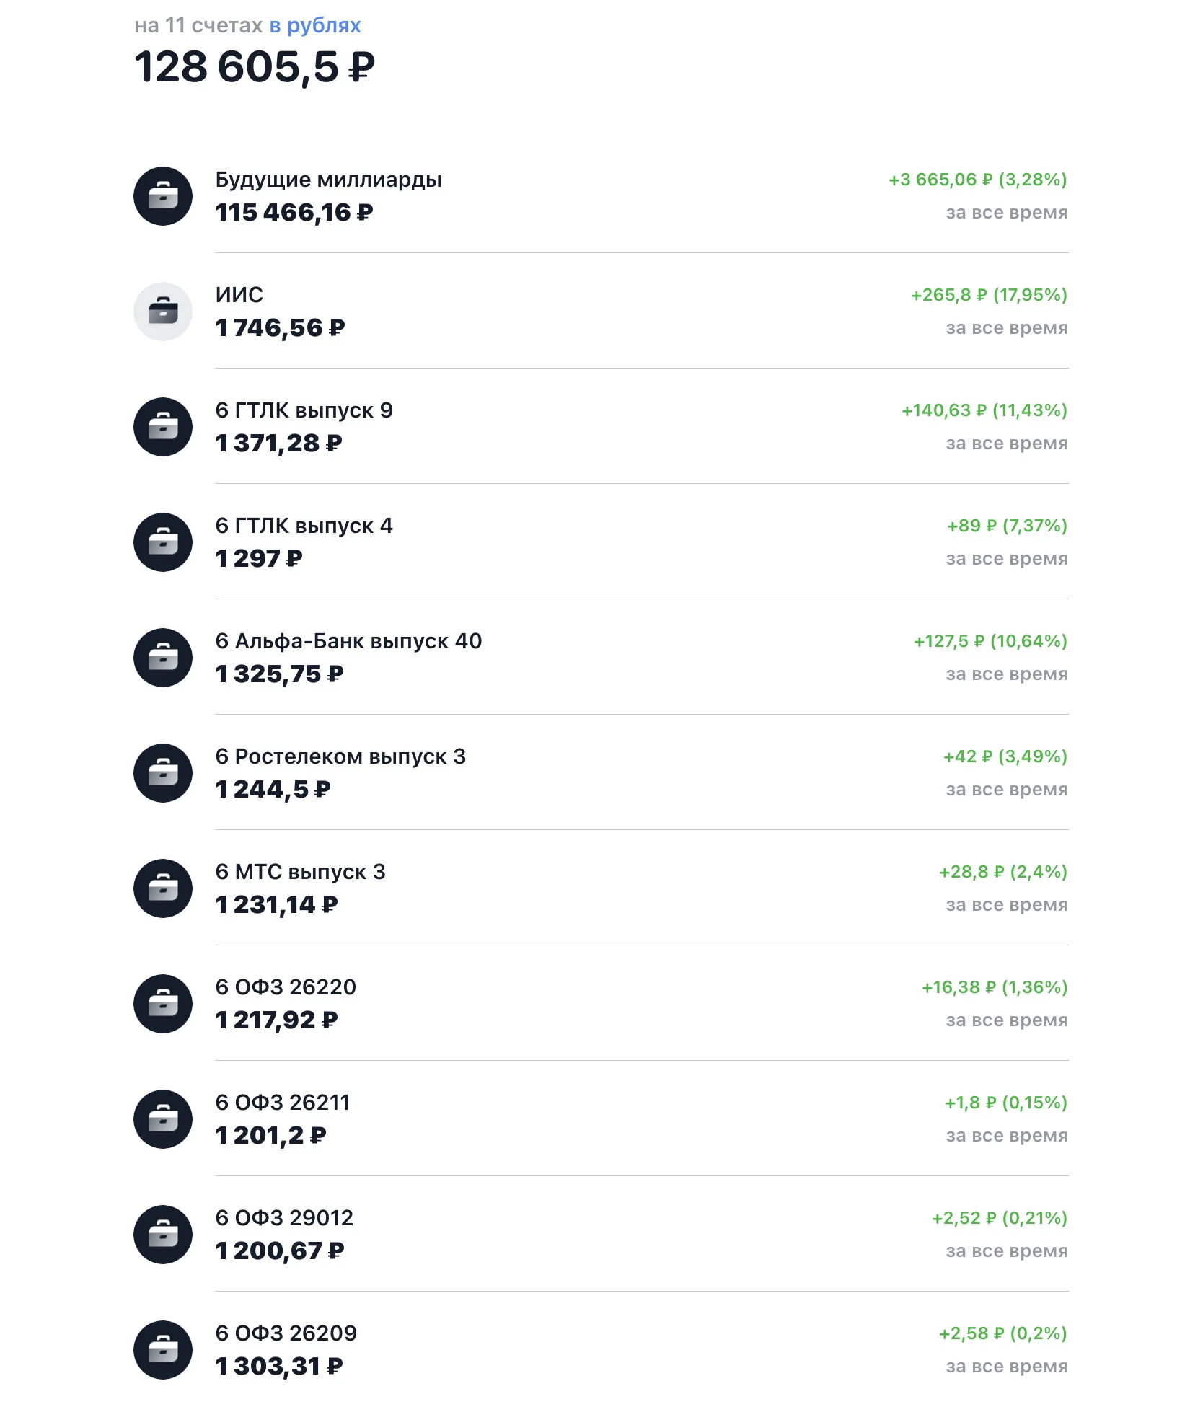Open the ОФЗ 26211 account icon
The height and width of the screenshot is (1425, 1203).
(163, 1119)
